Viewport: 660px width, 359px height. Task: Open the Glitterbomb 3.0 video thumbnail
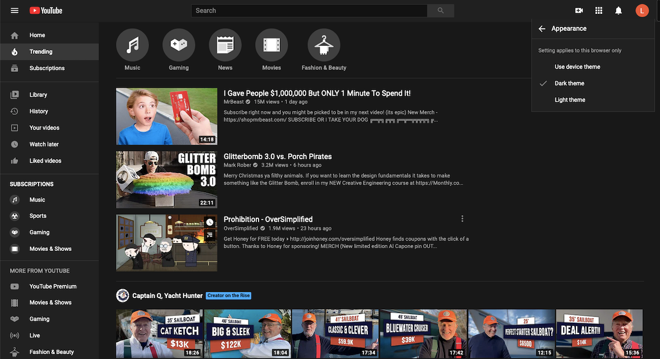[x=166, y=179]
